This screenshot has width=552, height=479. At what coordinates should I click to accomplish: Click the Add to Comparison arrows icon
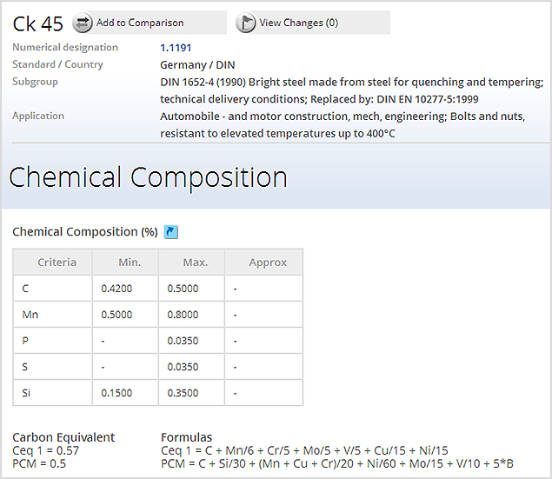(x=83, y=23)
